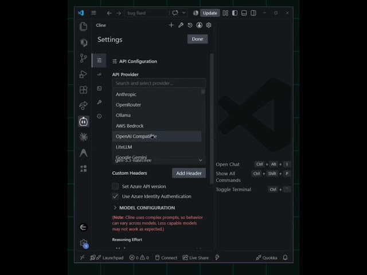The width and height of the screenshot is (367, 275).
Task: Click the bug fixed command center box
Action: tap(147, 13)
